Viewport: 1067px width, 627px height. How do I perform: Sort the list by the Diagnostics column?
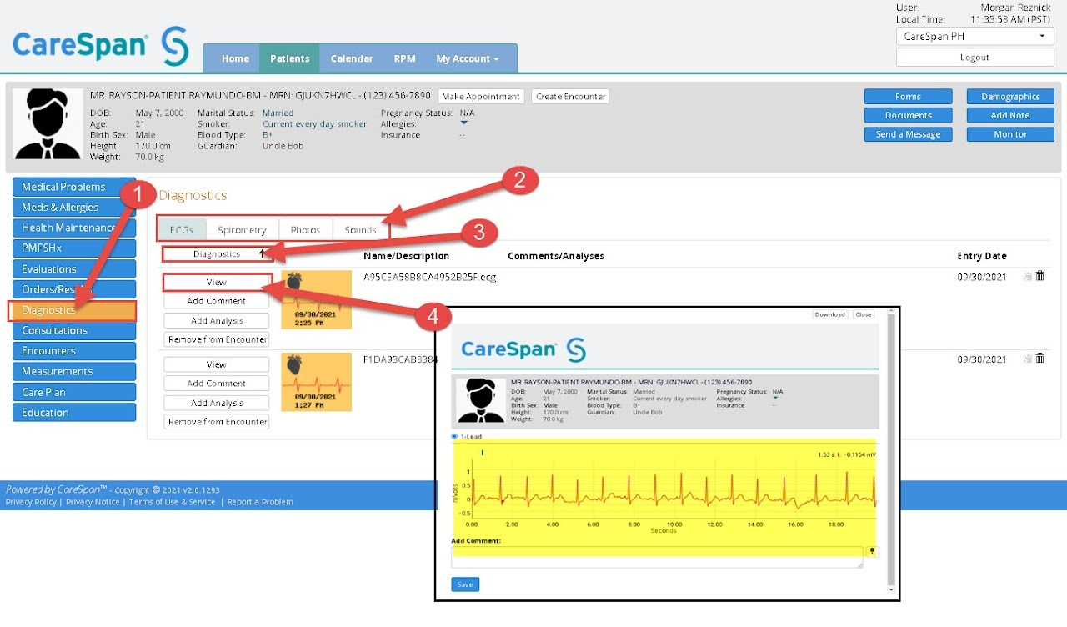coord(216,254)
